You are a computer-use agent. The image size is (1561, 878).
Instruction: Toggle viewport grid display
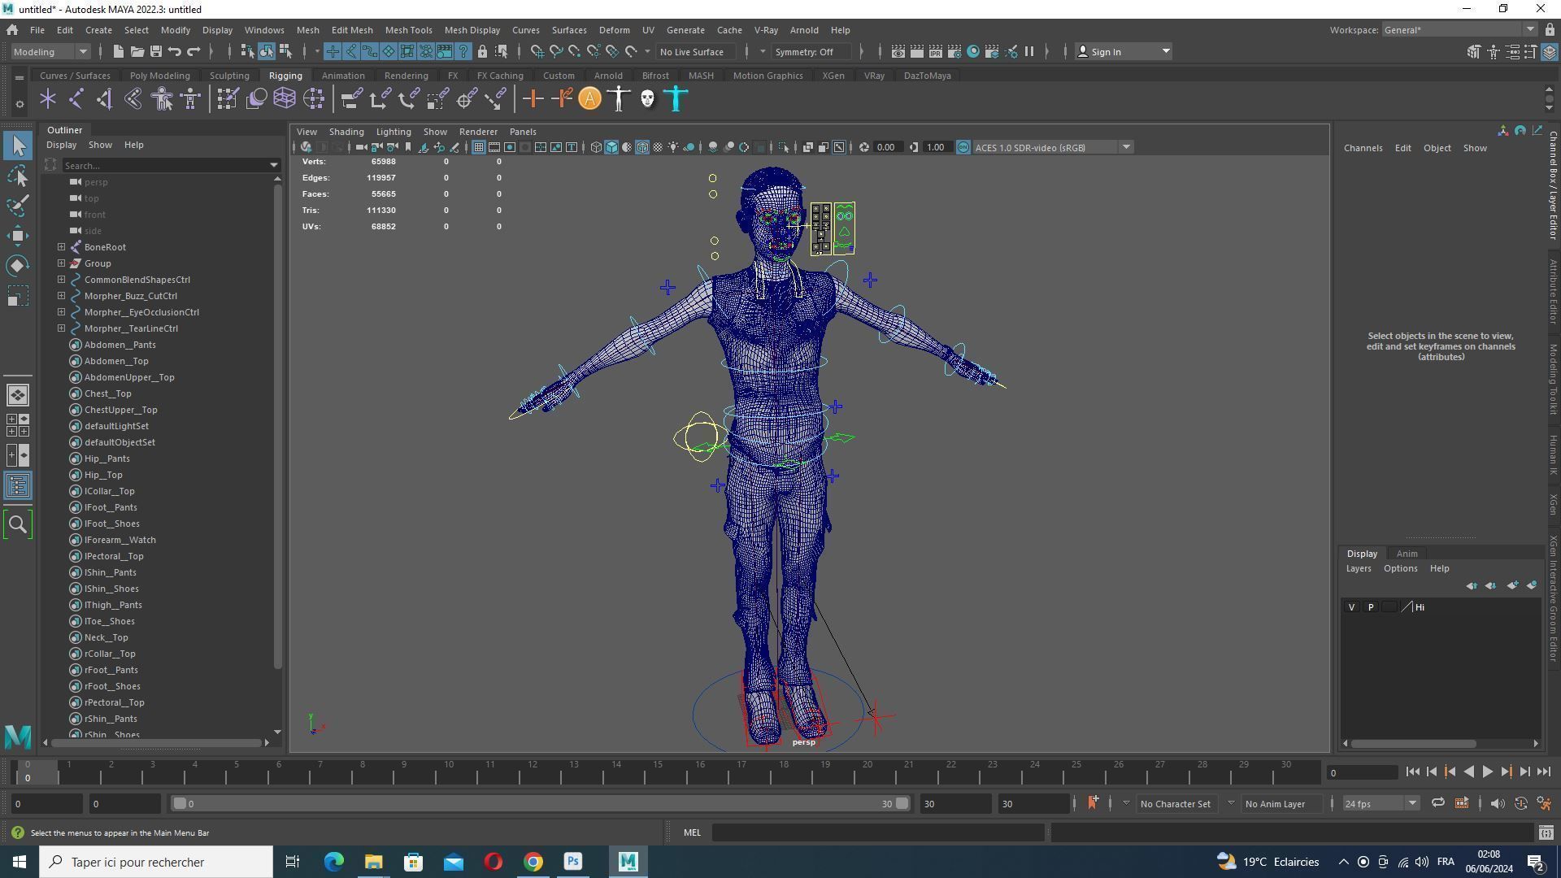click(479, 148)
